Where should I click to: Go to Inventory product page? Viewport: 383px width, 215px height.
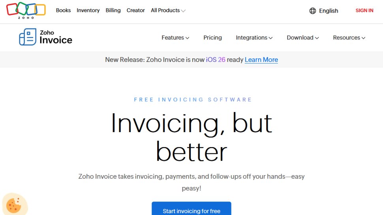click(88, 11)
